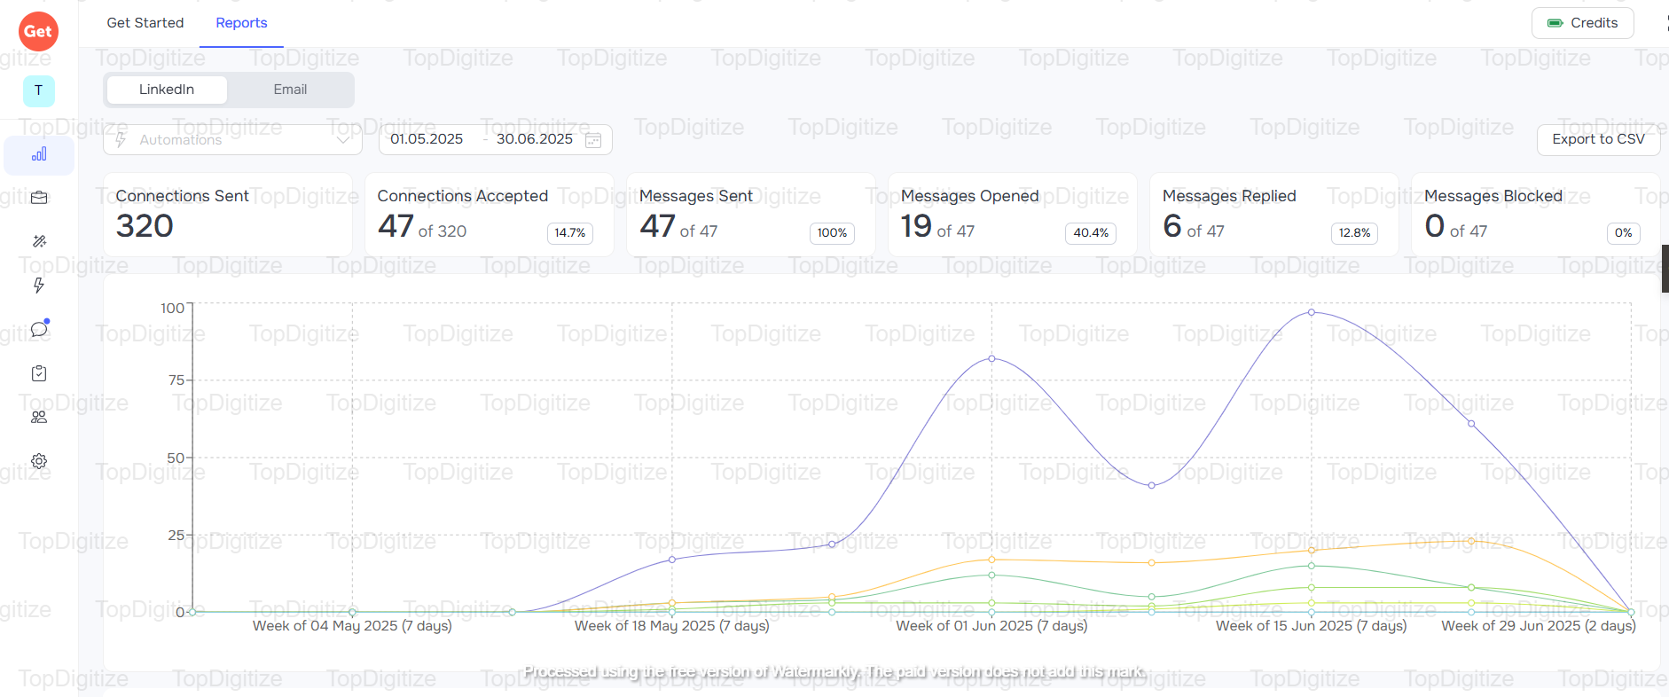Click the Messages Sent card

point(751,215)
